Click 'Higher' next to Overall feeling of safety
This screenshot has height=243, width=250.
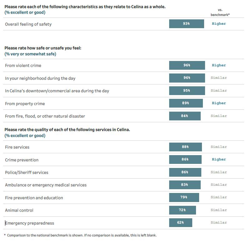pos(219,24)
